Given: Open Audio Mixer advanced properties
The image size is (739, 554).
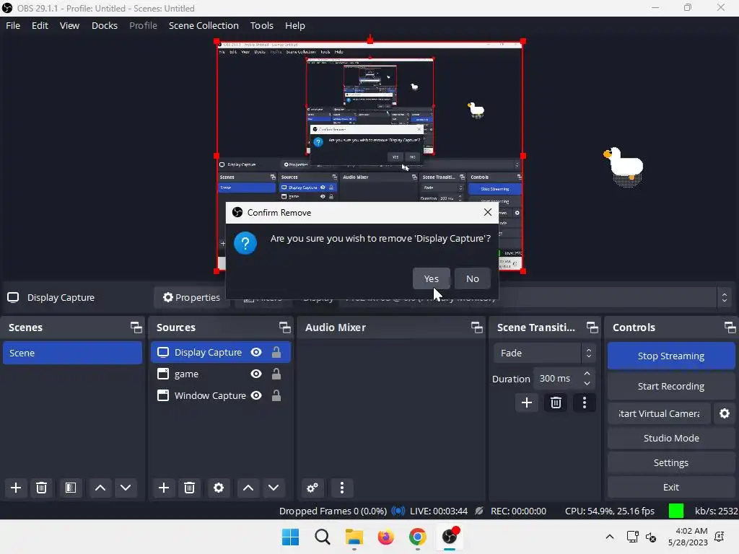Looking at the screenshot, I should (312, 488).
